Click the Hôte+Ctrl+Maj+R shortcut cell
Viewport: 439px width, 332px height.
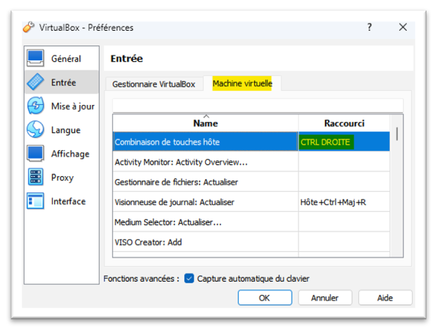click(x=344, y=202)
